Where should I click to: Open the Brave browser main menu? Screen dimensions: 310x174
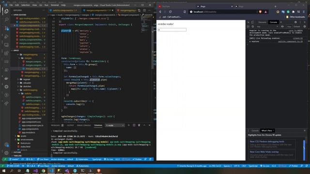[x=304, y=12]
